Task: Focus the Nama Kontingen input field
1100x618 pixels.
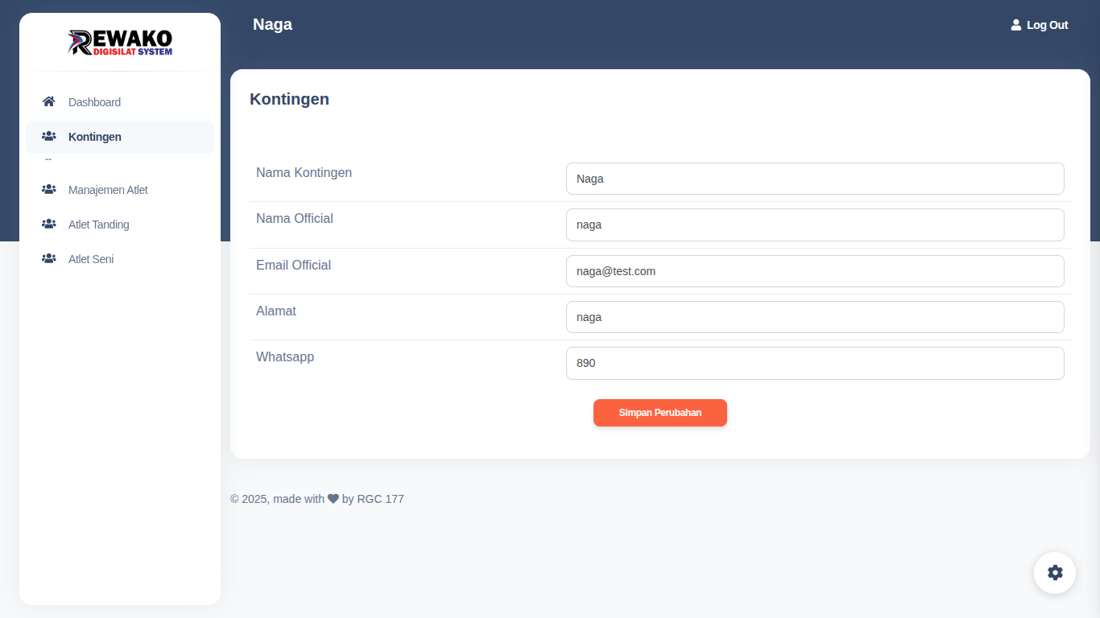Action: (x=815, y=179)
